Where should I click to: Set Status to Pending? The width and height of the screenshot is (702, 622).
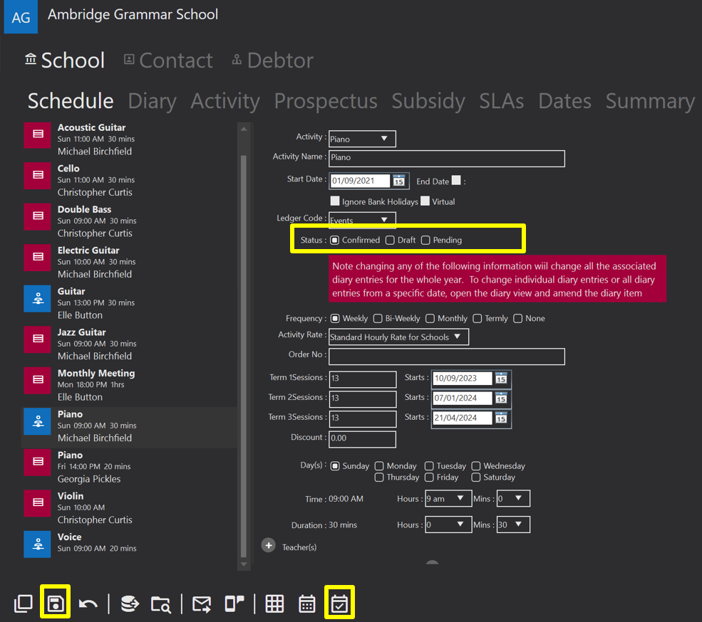[425, 240]
